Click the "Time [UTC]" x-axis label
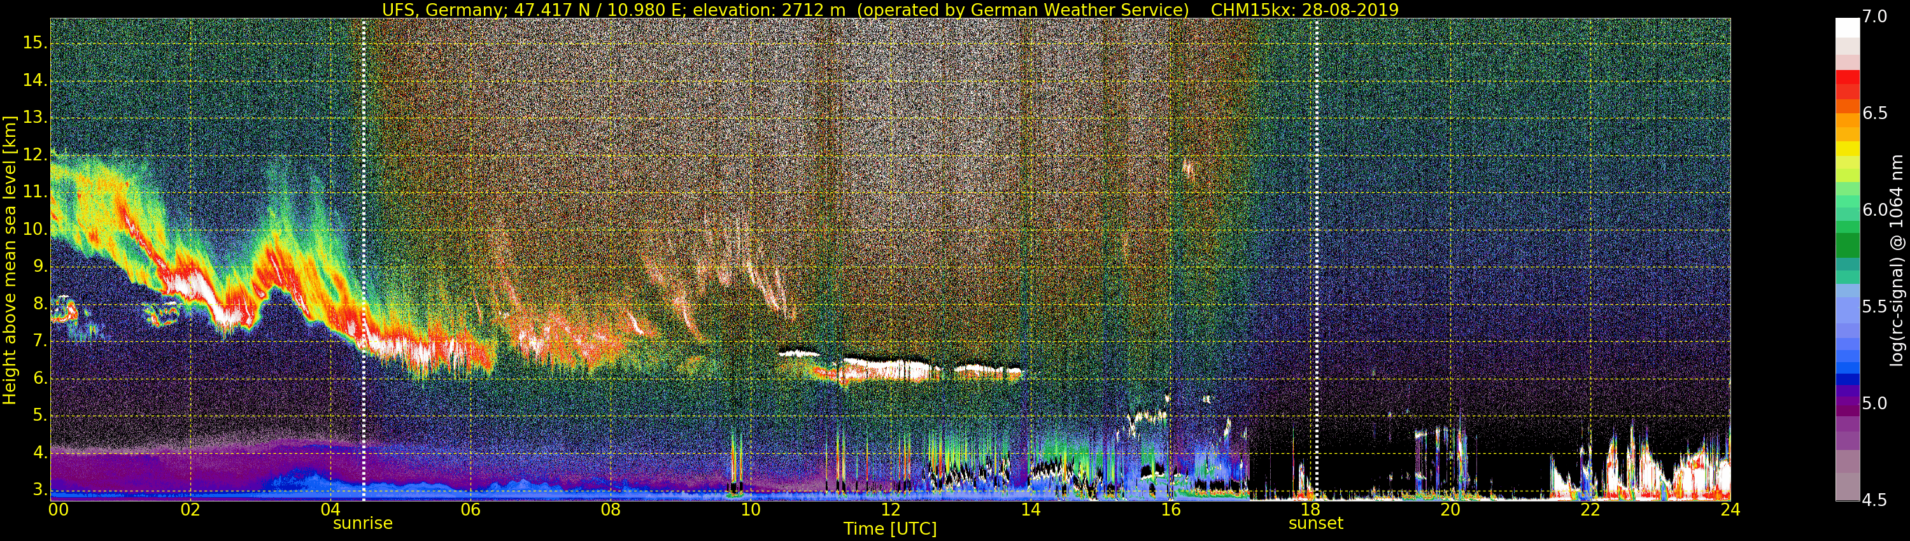The width and height of the screenshot is (1910, 541). click(x=890, y=528)
